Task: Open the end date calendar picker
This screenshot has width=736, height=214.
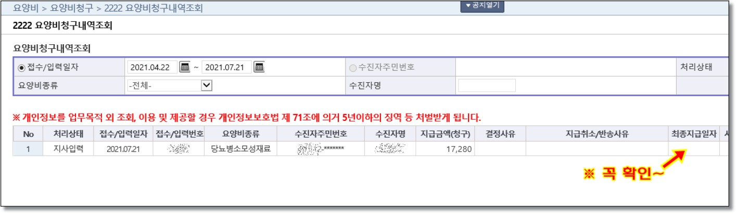Action: coord(259,67)
